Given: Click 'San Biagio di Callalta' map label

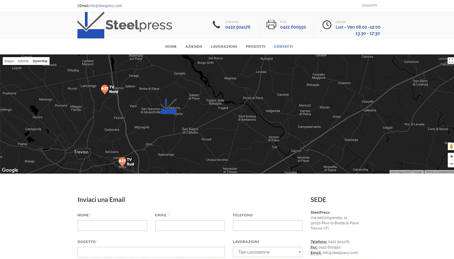Looking at the screenshot, I should coord(190,131).
